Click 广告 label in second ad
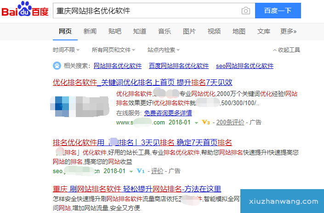The image size is (324, 213). click(174, 171)
